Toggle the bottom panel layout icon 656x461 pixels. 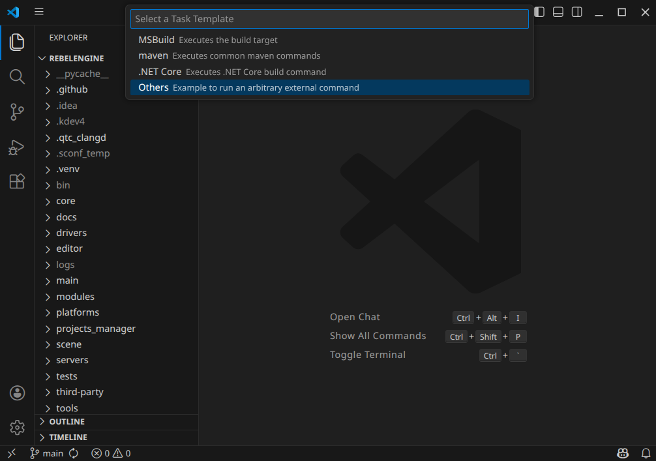point(558,12)
